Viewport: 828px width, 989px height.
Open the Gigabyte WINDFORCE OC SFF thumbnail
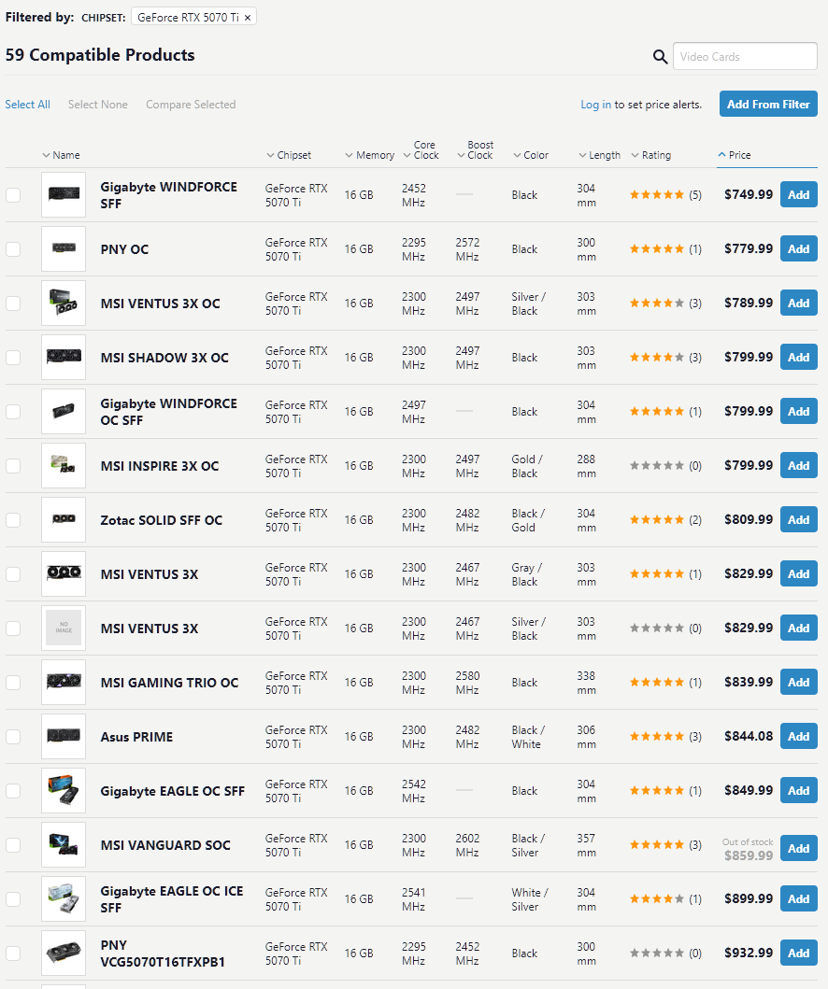tap(64, 412)
